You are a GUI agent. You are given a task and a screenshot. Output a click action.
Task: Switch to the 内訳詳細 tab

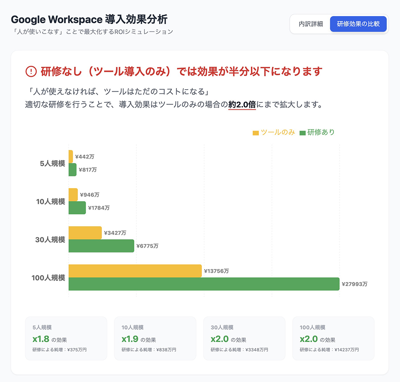tap(310, 24)
